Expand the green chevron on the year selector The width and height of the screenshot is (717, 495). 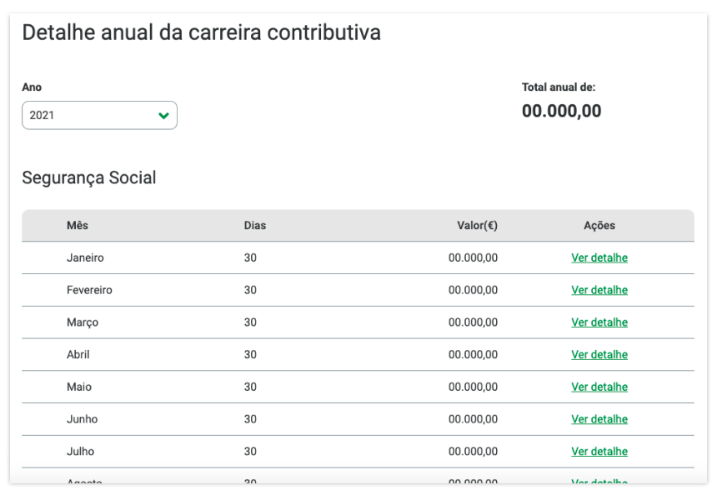pyautogui.click(x=163, y=115)
